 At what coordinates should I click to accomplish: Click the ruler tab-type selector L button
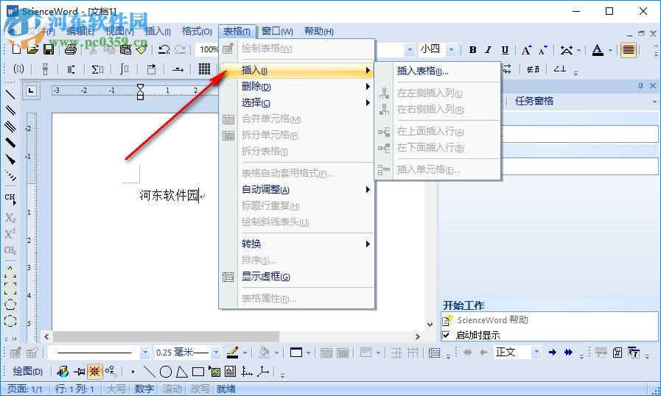tap(31, 91)
